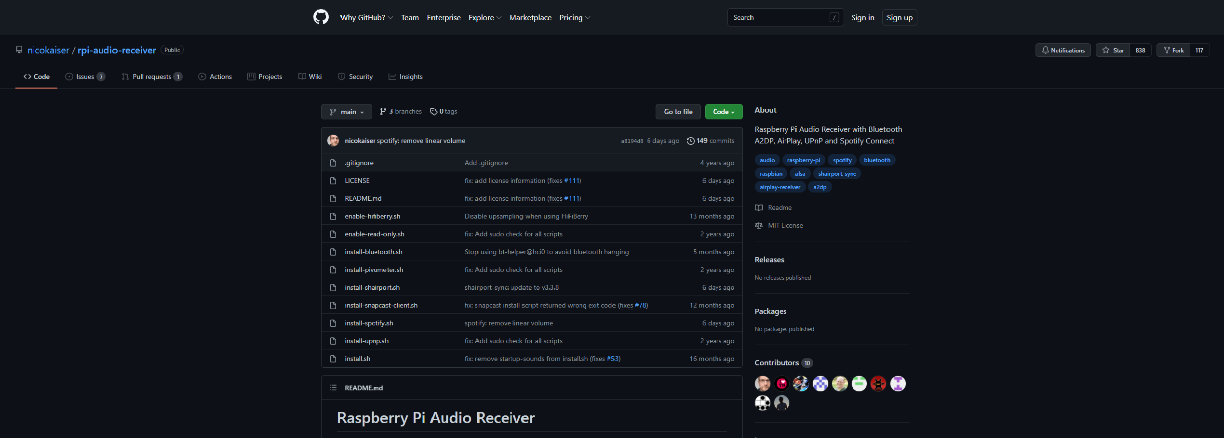This screenshot has height=438, width=1224.
Task: Open the Pull requests tab
Action: [152, 77]
